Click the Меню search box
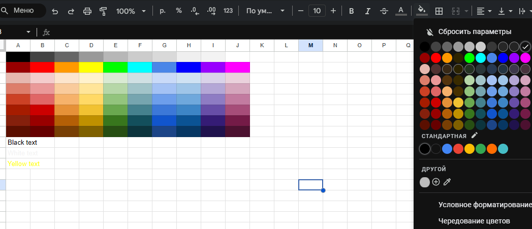The height and width of the screenshot is (229, 532). coord(22,11)
